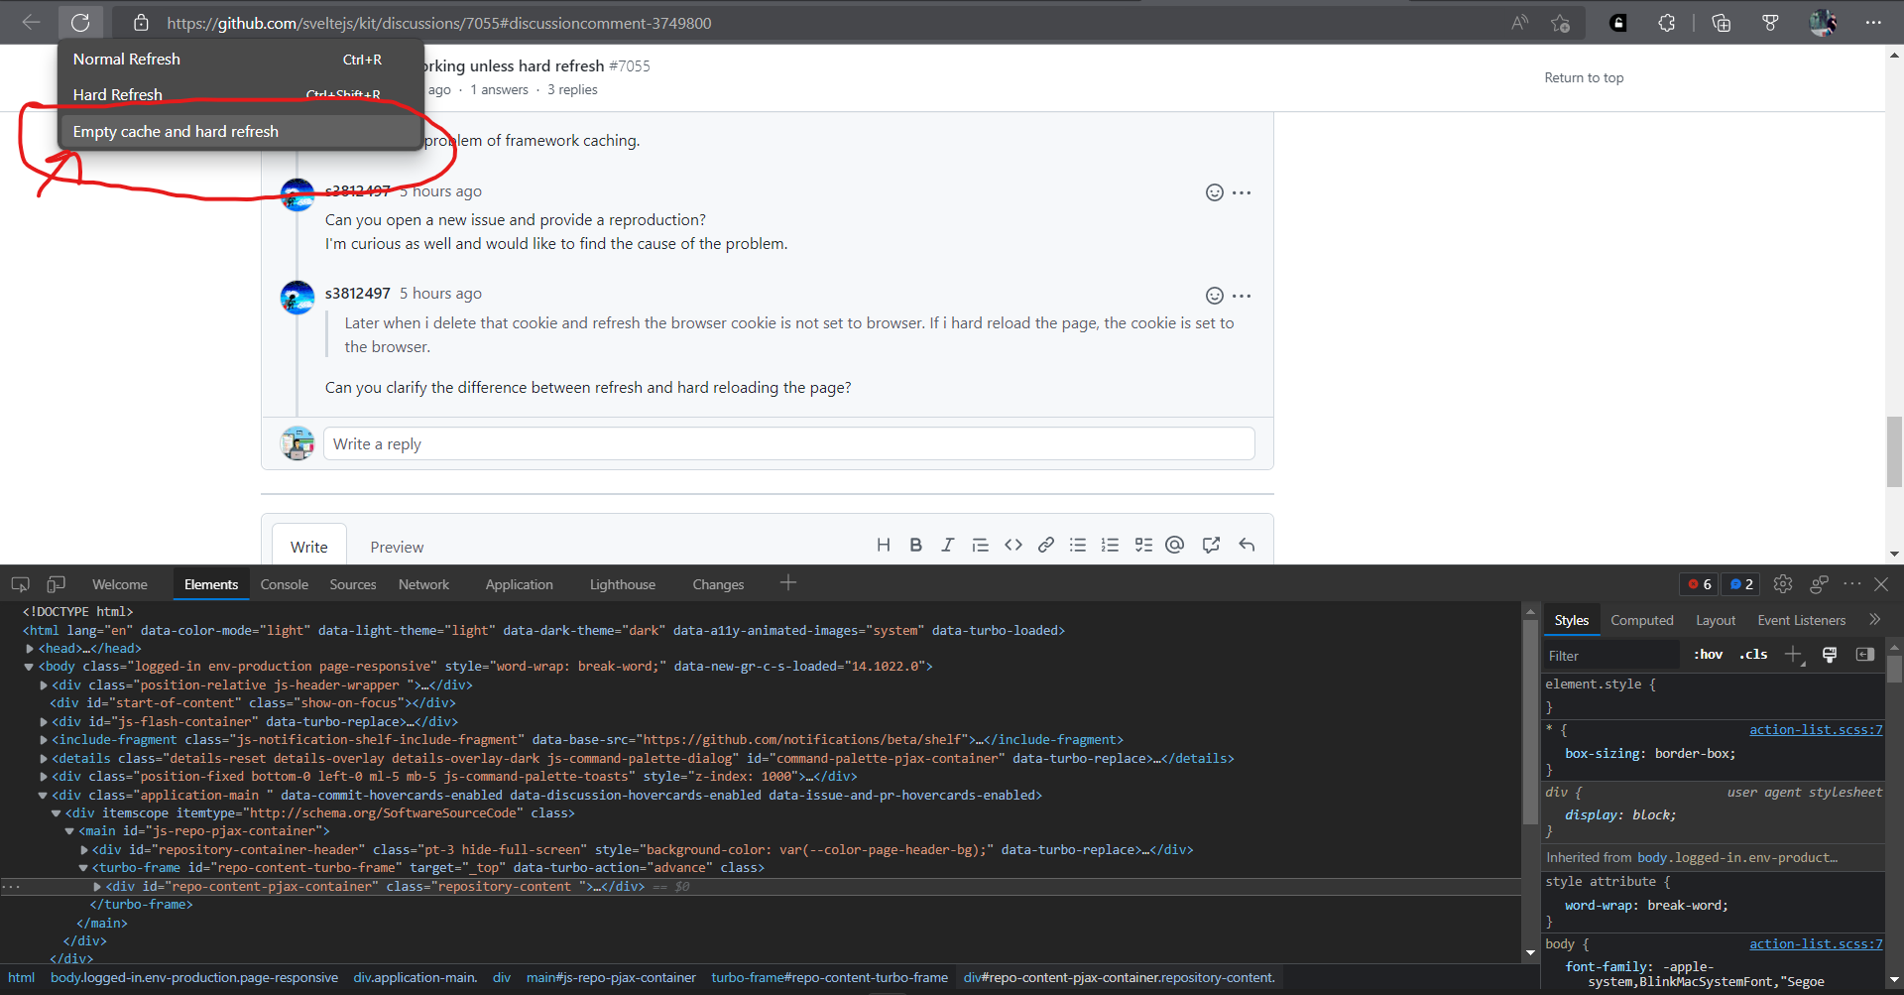Collapse the body element node
Image resolution: width=1904 pixels, height=995 pixels.
[x=30, y=667]
